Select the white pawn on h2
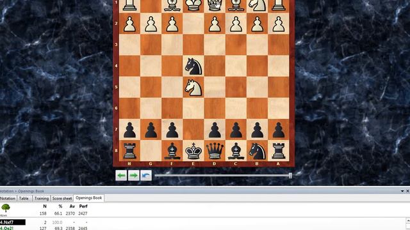 [x=129, y=24]
